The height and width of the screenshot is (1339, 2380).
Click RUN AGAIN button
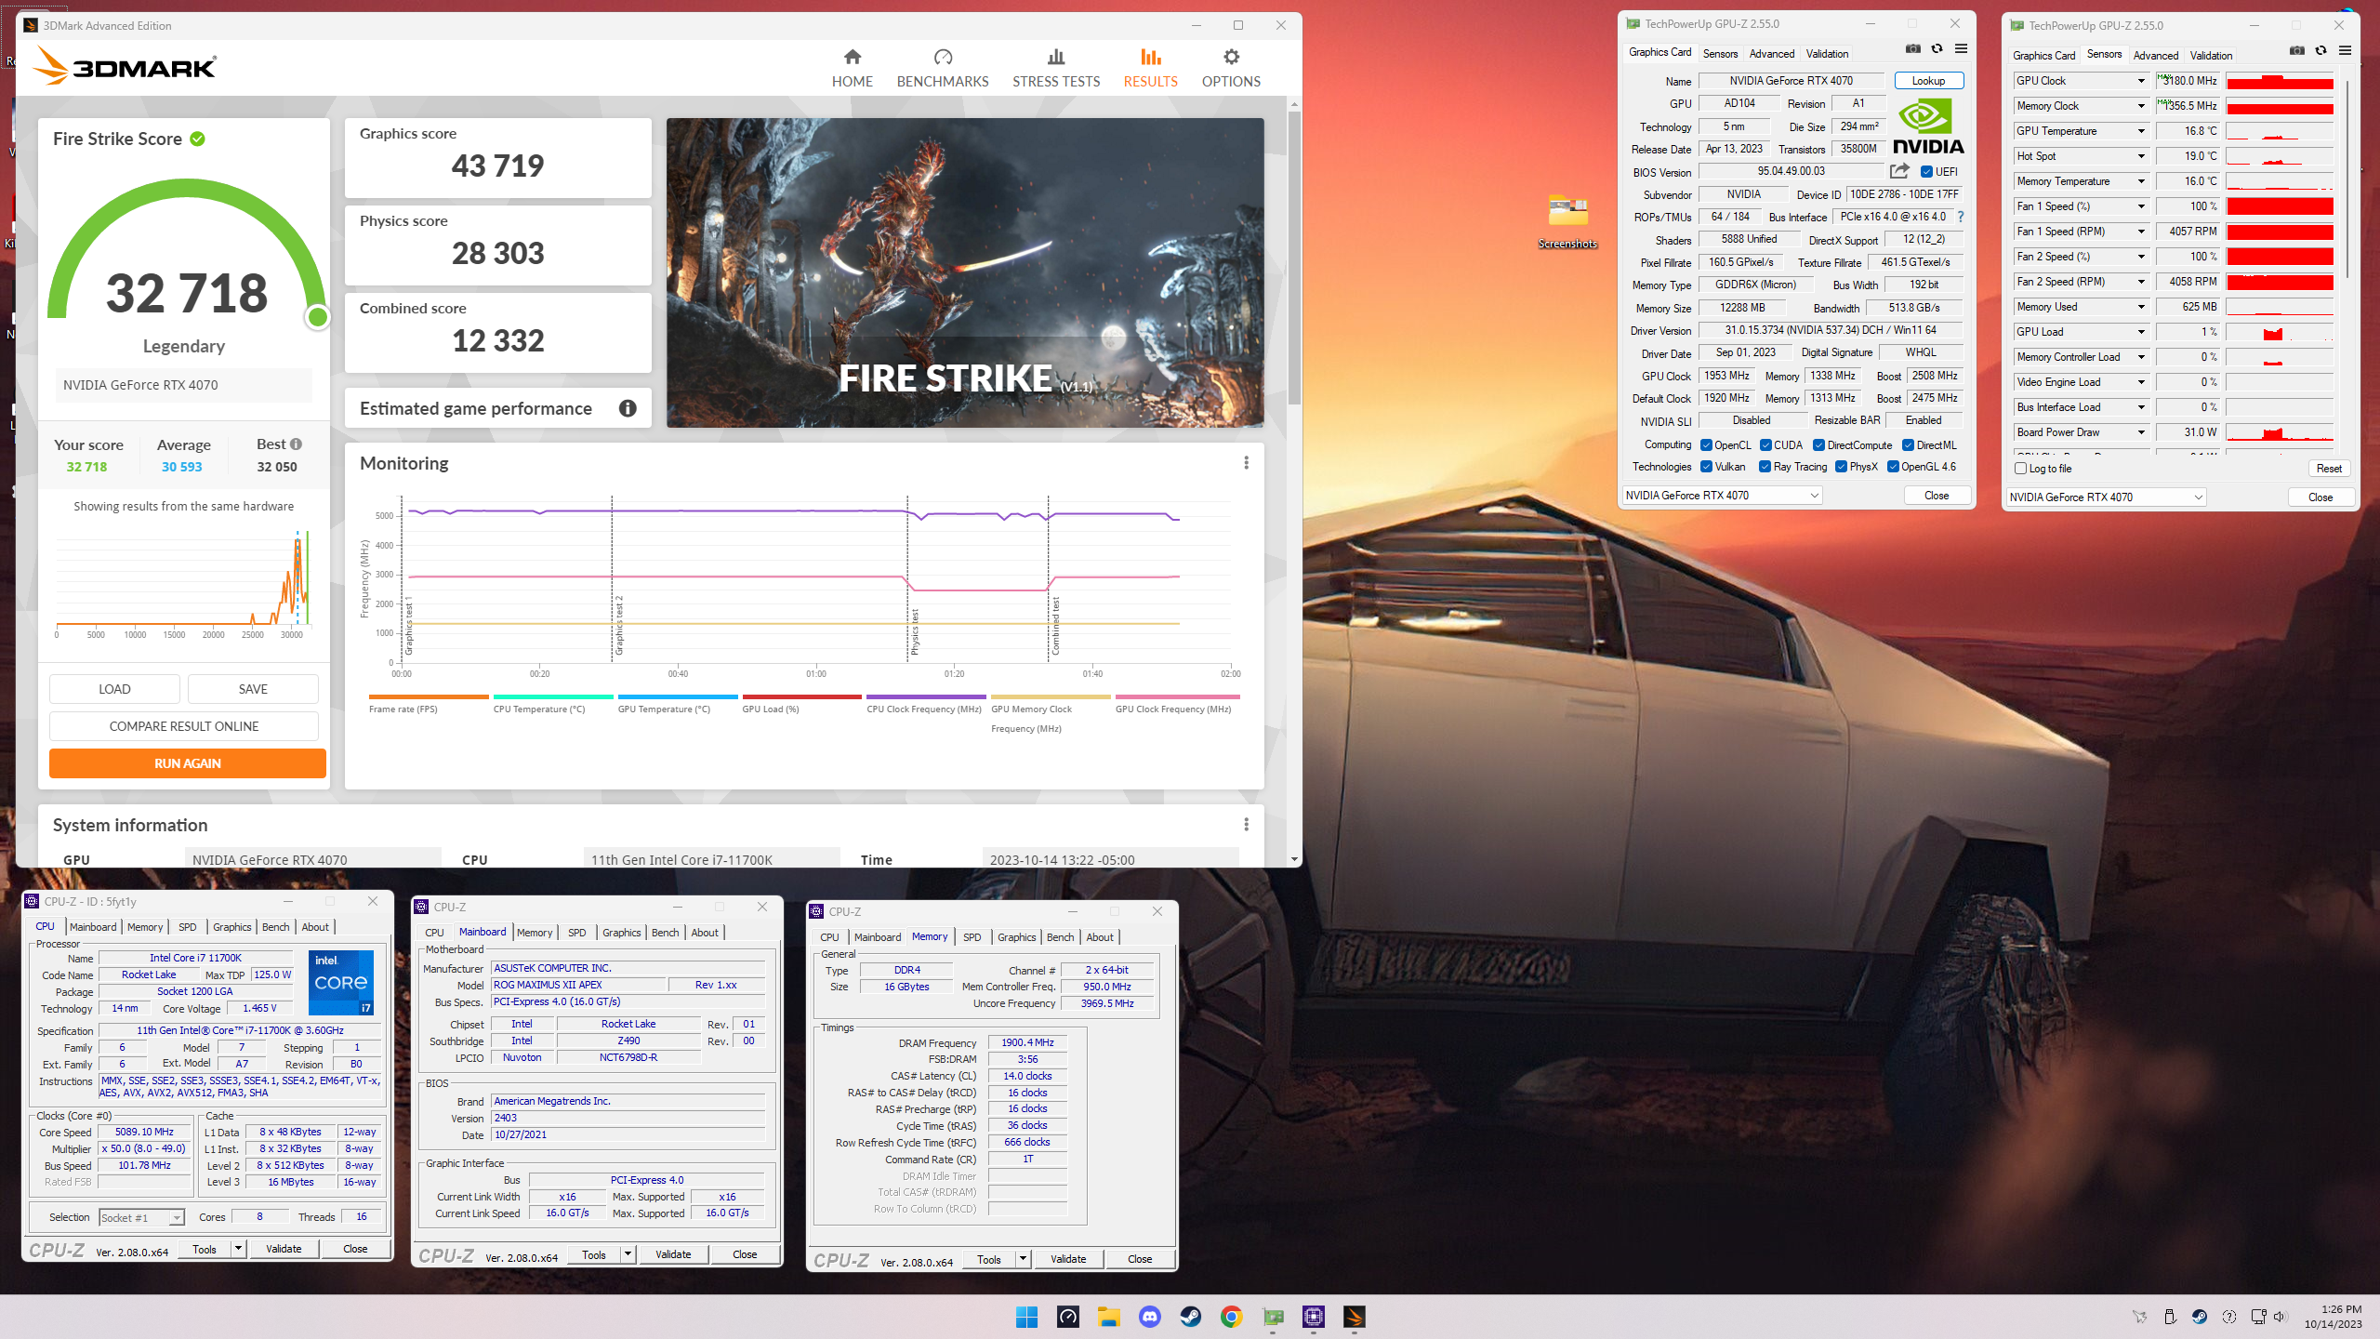coord(188,763)
